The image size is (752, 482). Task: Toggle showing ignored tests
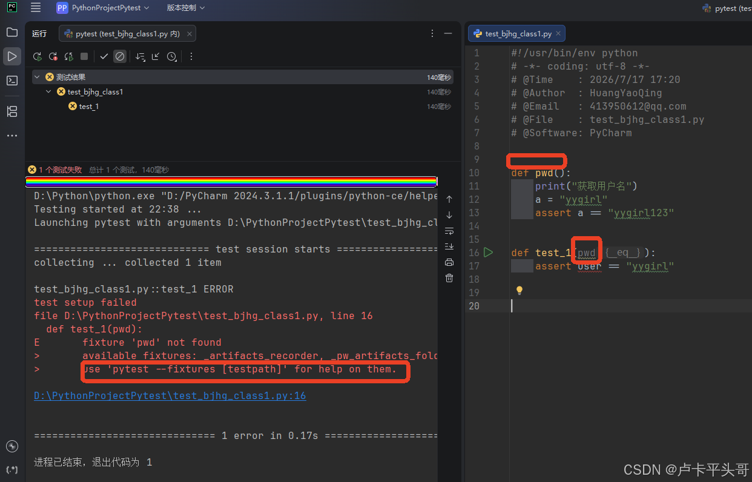pyautogui.click(x=120, y=56)
